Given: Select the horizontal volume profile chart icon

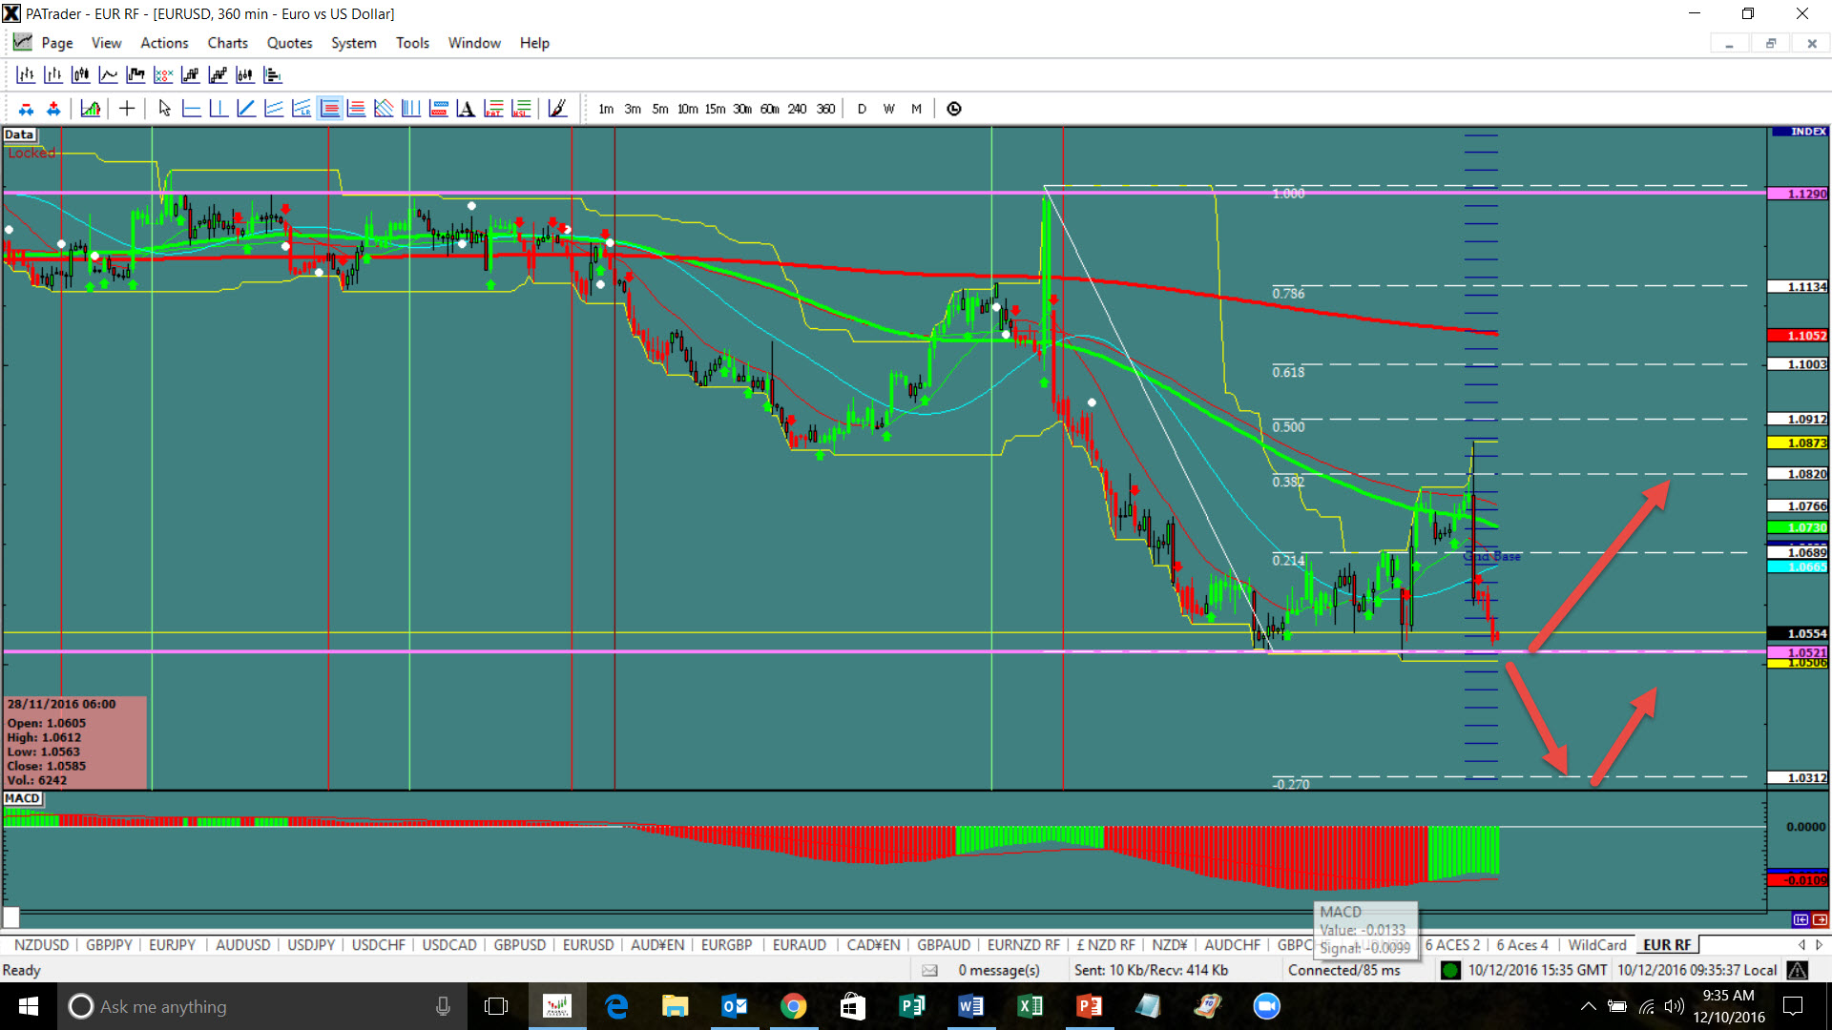Looking at the screenshot, I should click(x=273, y=74).
